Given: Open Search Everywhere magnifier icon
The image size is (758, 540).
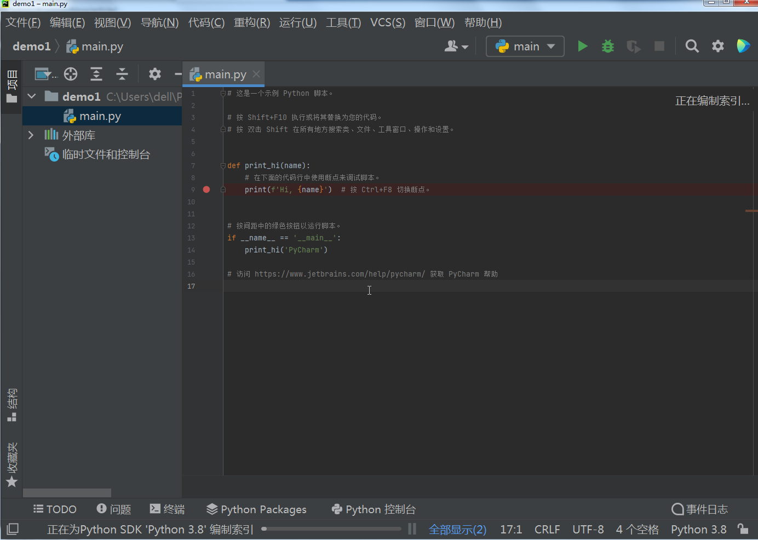Looking at the screenshot, I should 692,47.
